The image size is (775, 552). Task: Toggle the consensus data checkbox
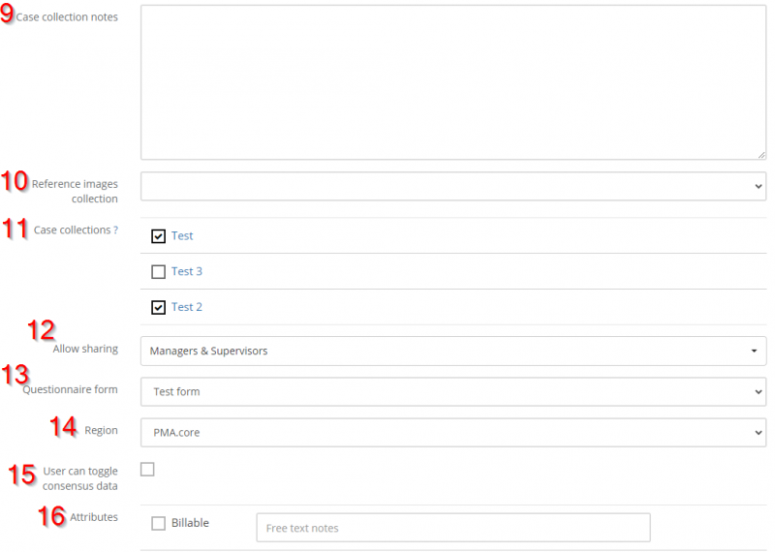pyautogui.click(x=147, y=470)
